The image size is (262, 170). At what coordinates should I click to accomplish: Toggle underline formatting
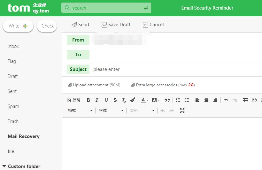tap(106, 100)
